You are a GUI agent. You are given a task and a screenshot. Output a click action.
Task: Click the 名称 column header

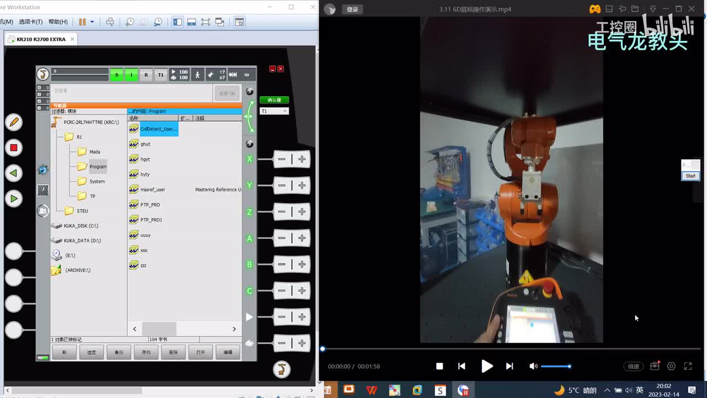coord(153,118)
